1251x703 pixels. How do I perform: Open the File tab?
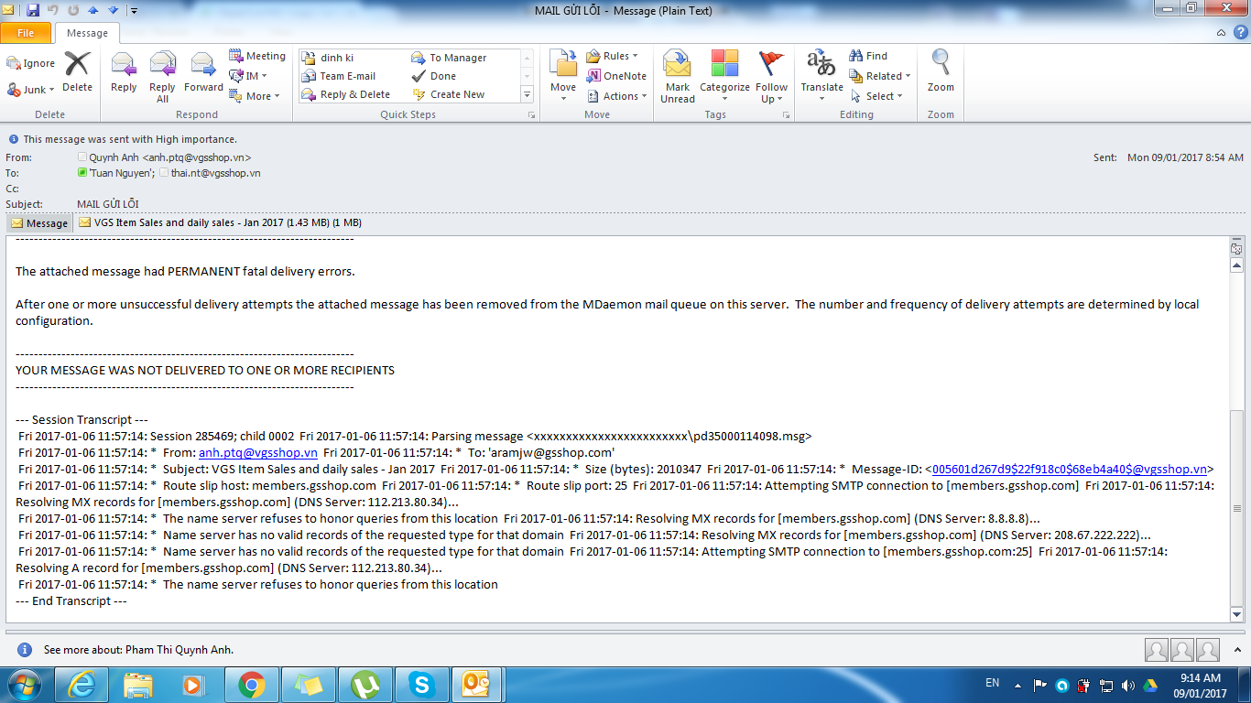click(26, 33)
